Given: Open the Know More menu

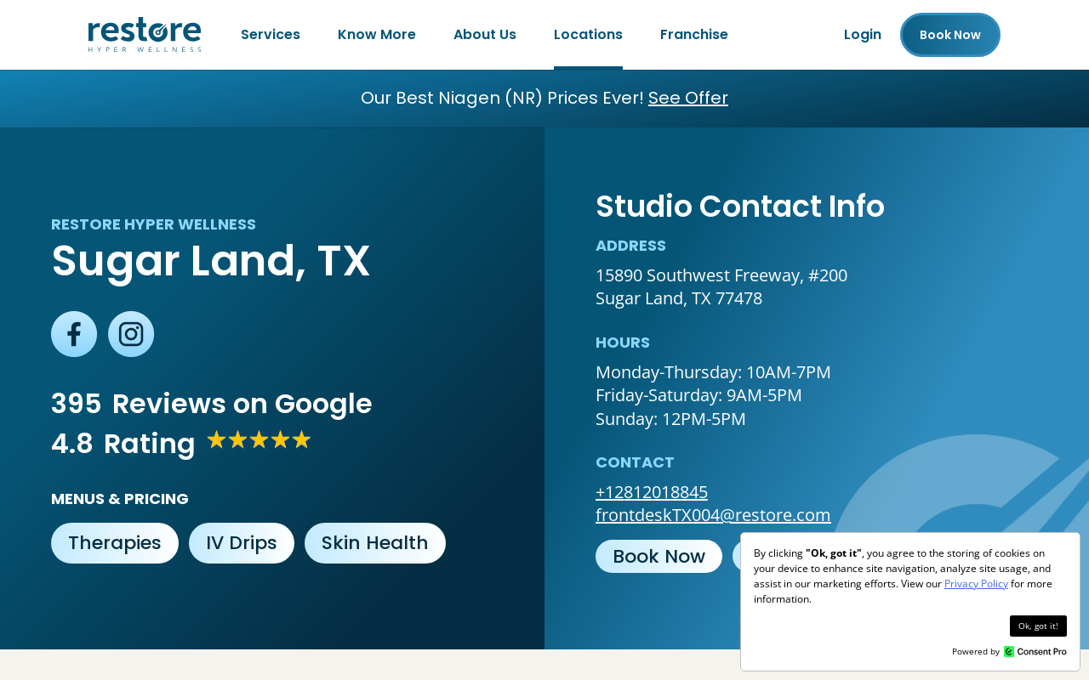Looking at the screenshot, I should [377, 35].
